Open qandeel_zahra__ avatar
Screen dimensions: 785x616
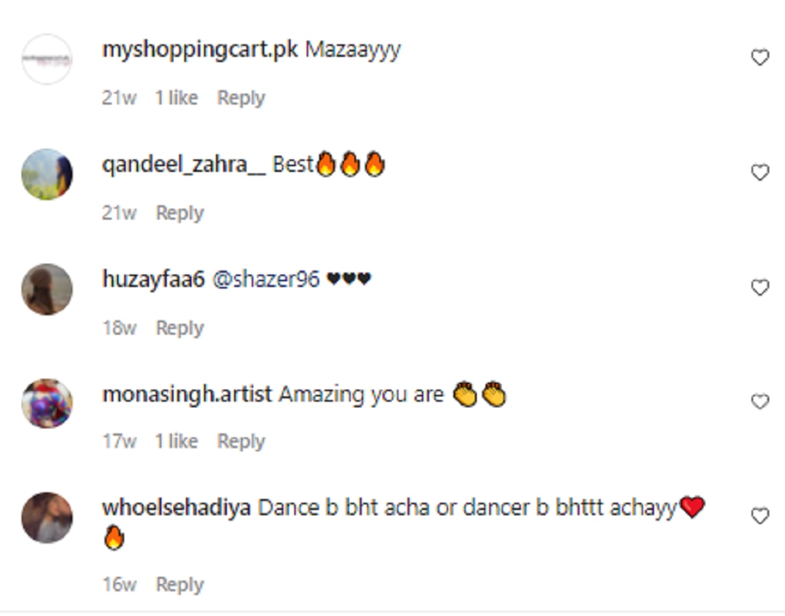[x=46, y=174]
